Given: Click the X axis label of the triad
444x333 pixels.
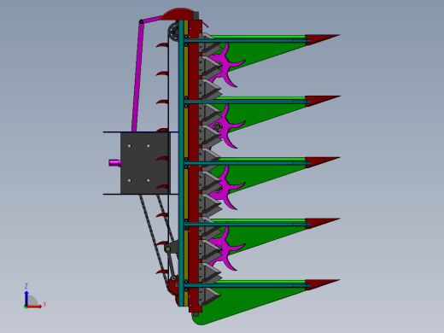Looking at the screenshot, I should 44,305.
